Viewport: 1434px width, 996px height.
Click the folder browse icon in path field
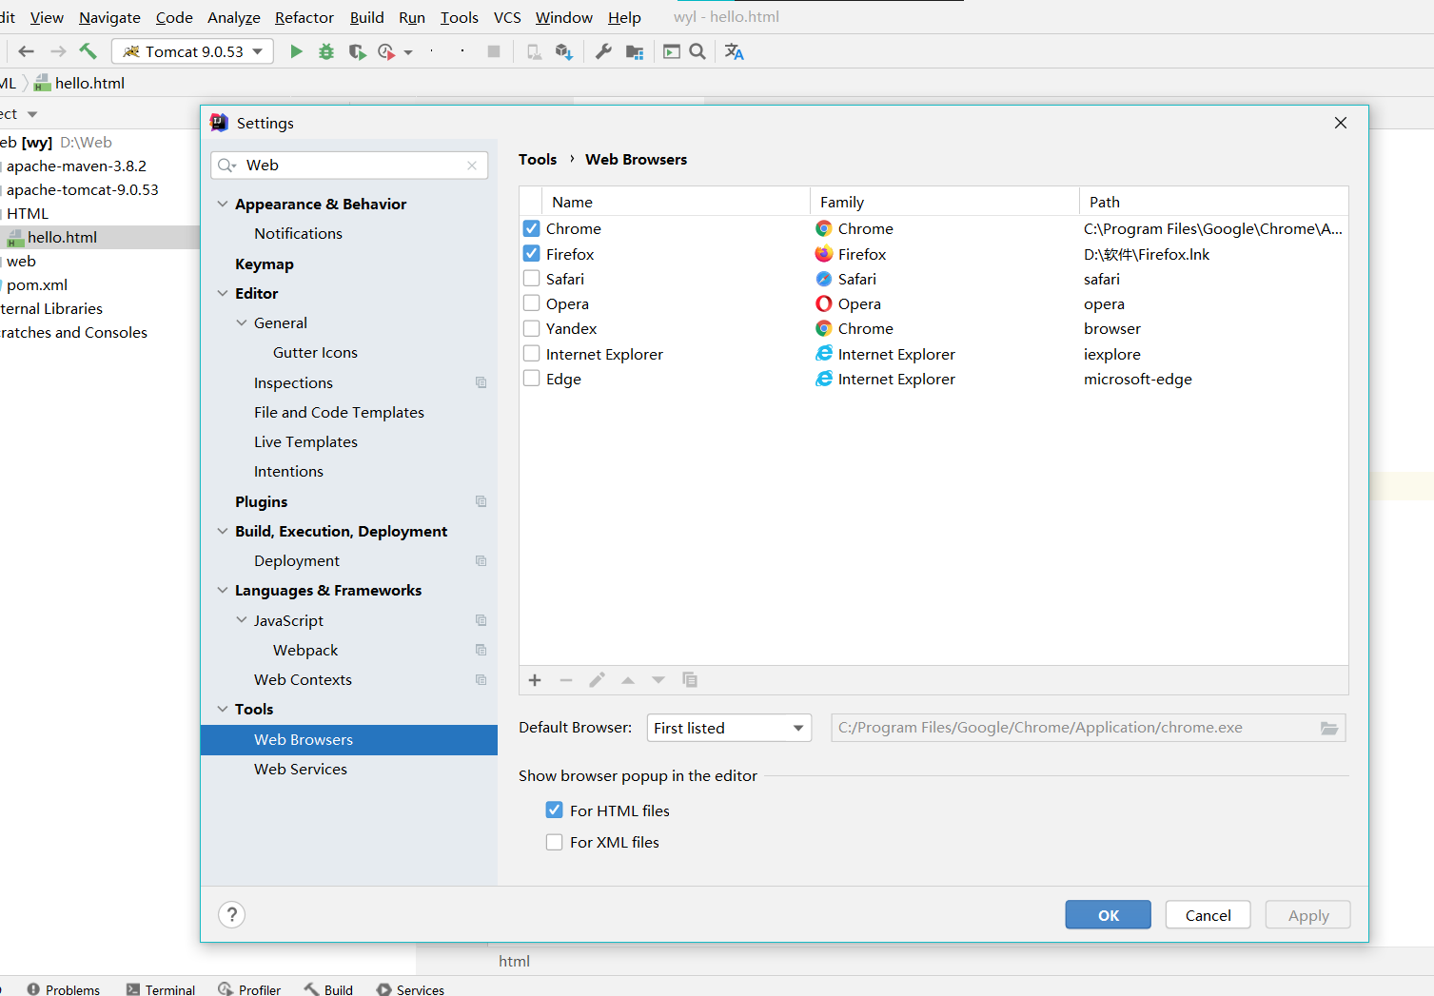tap(1329, 728)
